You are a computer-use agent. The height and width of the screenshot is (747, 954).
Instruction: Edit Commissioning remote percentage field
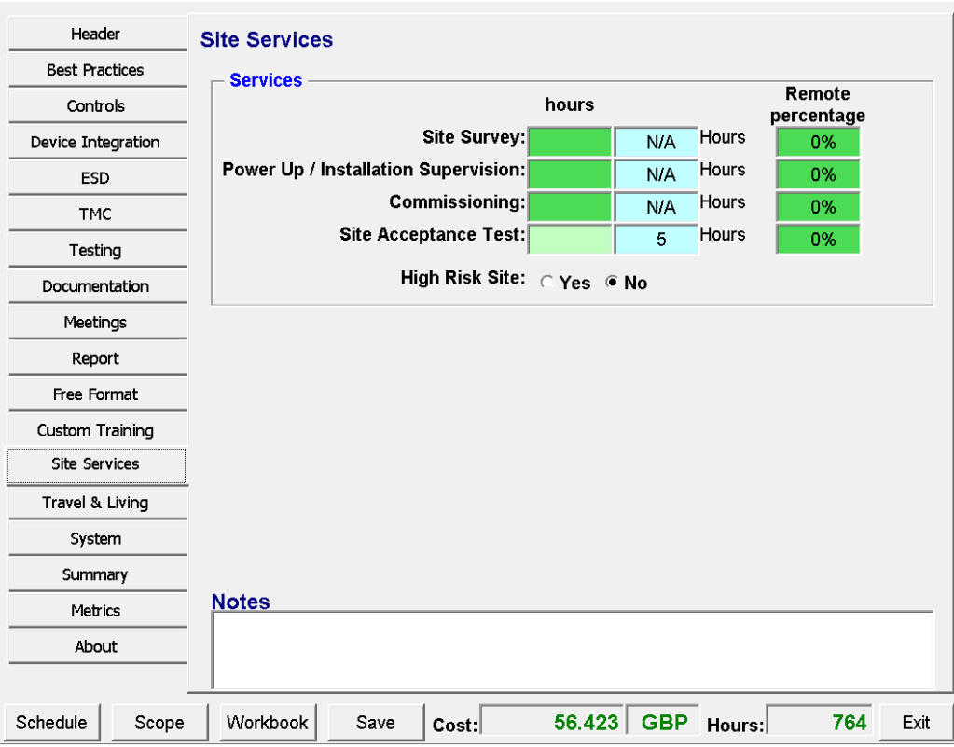[x=818, y=207]
